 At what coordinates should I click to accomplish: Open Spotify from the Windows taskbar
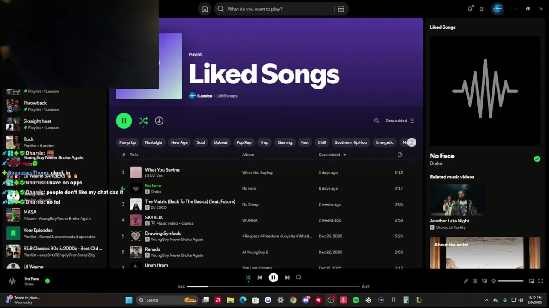(x=356, y=300)
